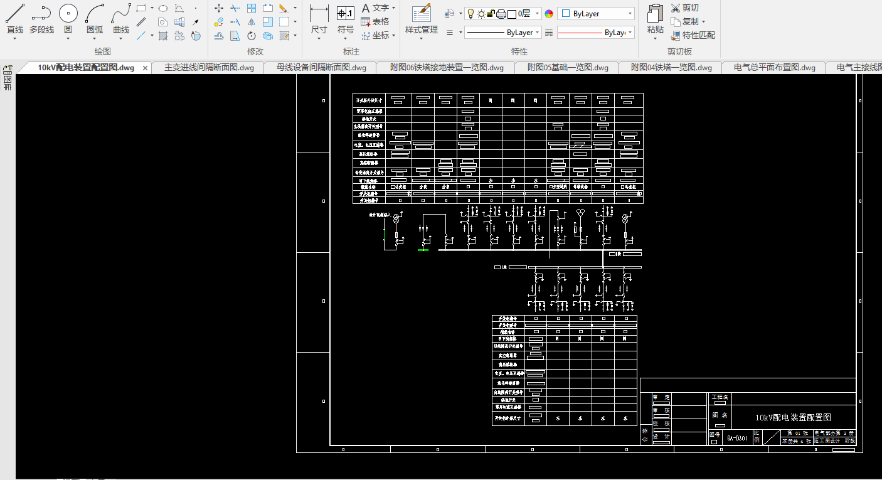Toggle the layer freeze sun icon
Image resolution: width=882 pixels, height=480 pixels.
481,14
